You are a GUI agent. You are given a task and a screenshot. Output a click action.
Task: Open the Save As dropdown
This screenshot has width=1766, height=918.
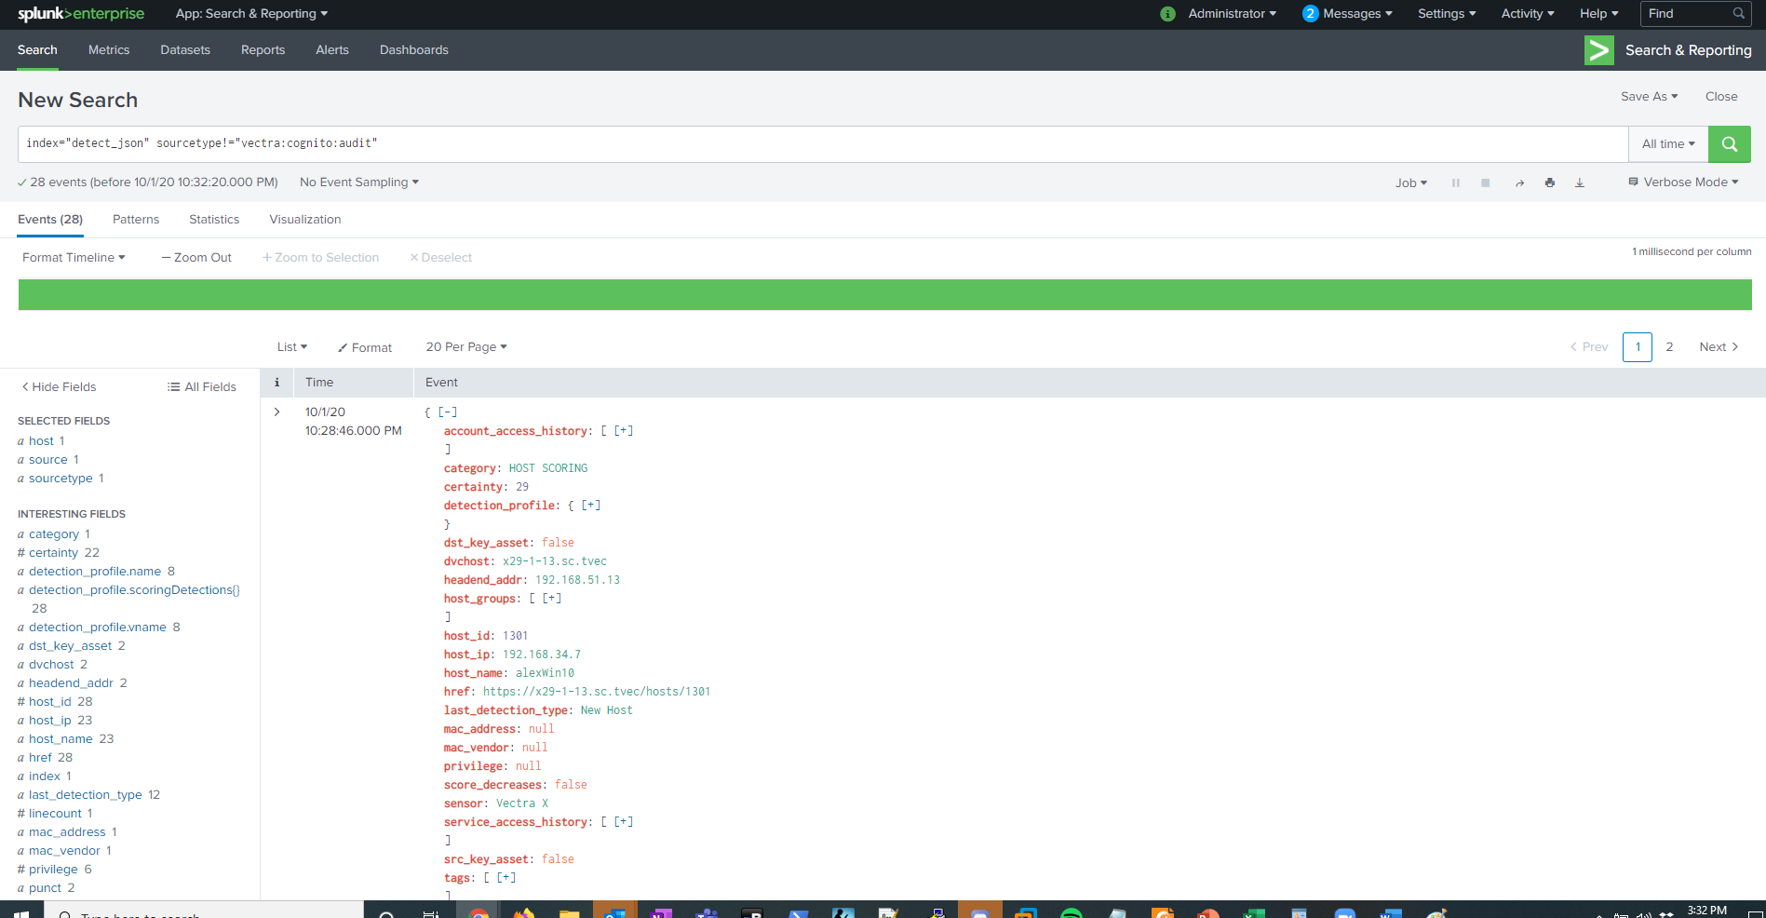1649,97
